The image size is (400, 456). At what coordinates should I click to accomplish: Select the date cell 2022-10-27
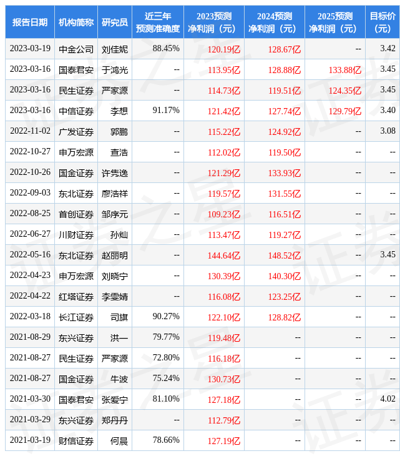pos(30,152)
